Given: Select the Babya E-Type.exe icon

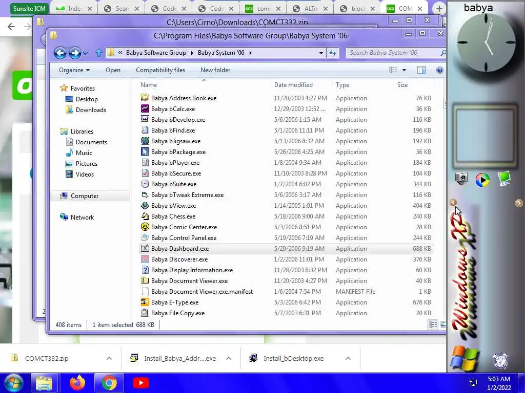Looking at the screenshot, I should [x=145, y=302].
